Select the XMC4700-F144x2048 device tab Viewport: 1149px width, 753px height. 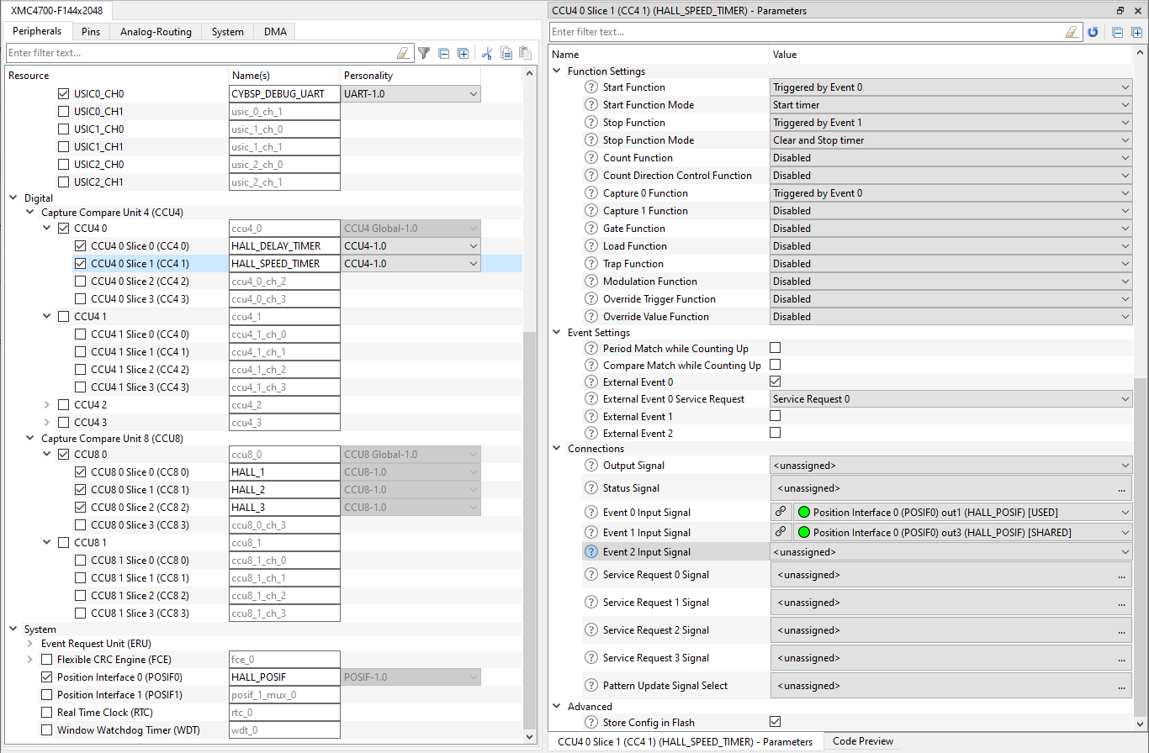click(x=56, y=10)
